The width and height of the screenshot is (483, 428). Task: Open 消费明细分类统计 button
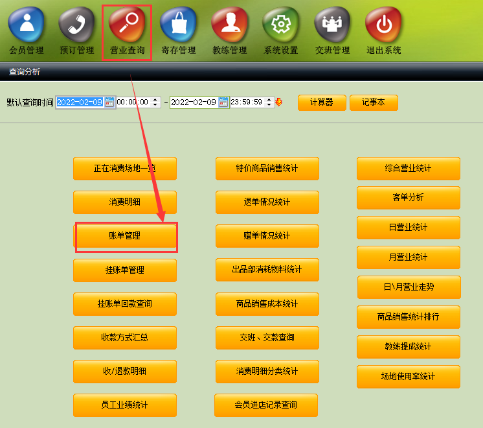[267, 371]
